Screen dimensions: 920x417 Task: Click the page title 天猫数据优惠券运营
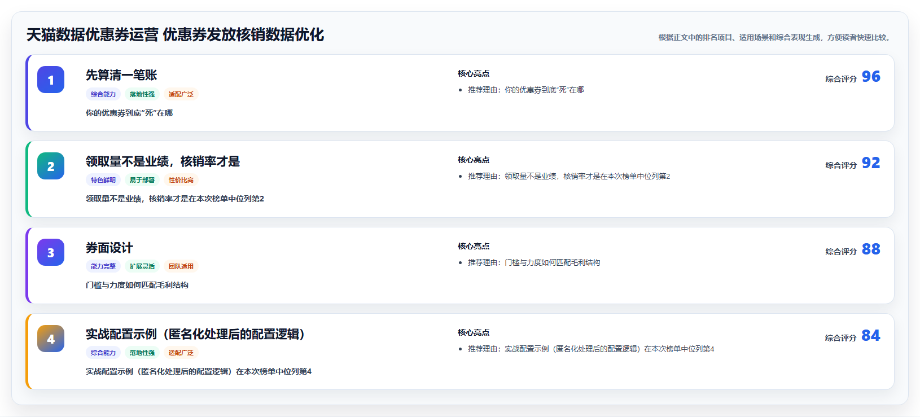(x=93, y=35)
